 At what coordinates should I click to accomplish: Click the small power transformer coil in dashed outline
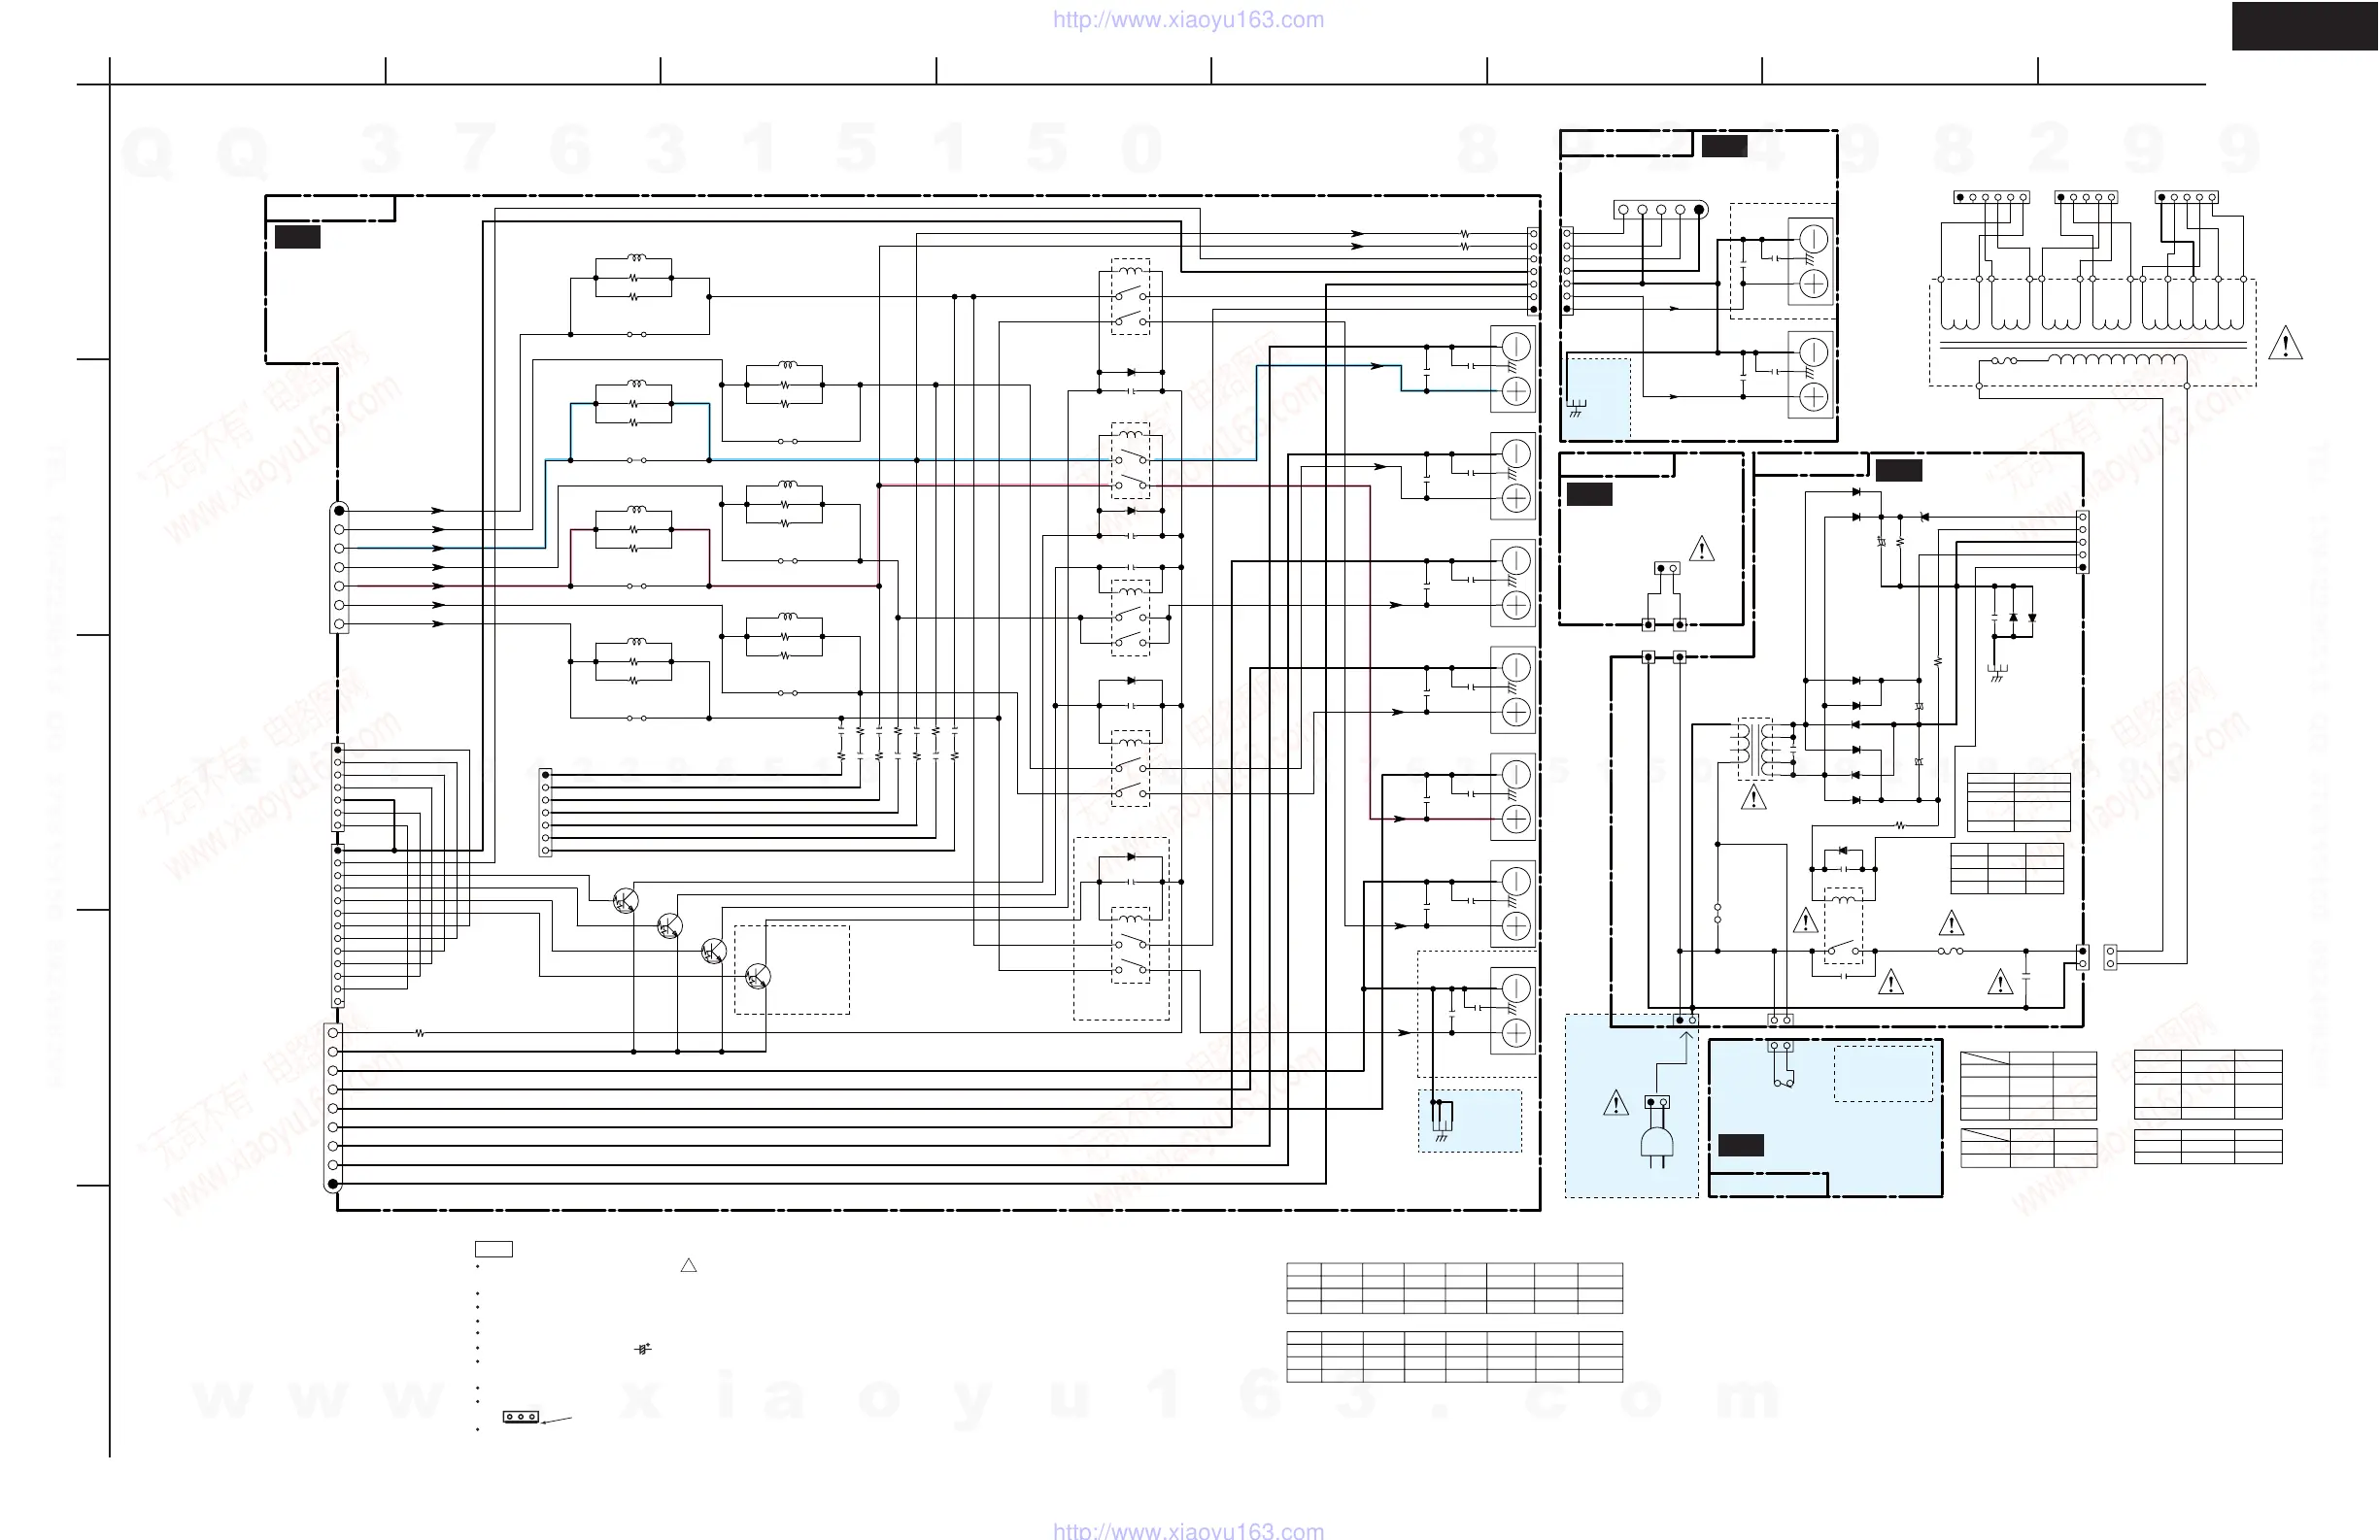click(x=1755, y=749)
